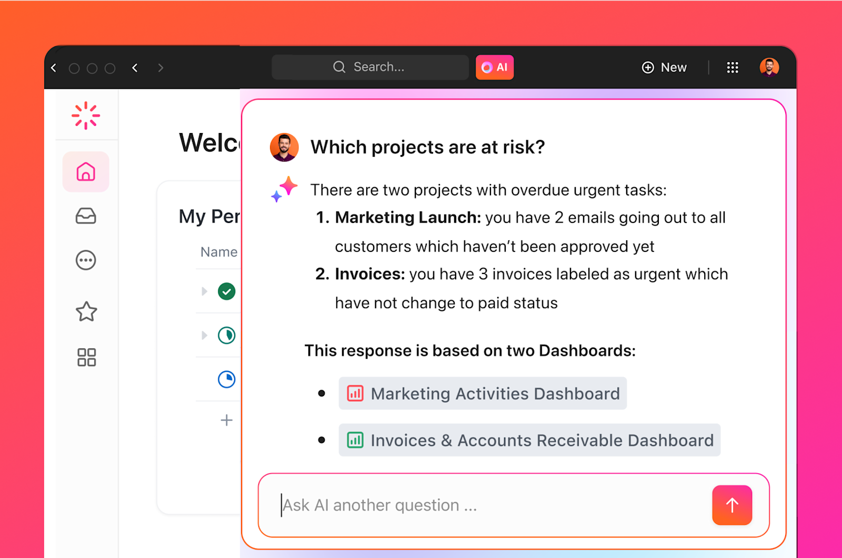This screenshot has height=558, width=842.
Task: Mark the first task's green check status
Action: 226,291
